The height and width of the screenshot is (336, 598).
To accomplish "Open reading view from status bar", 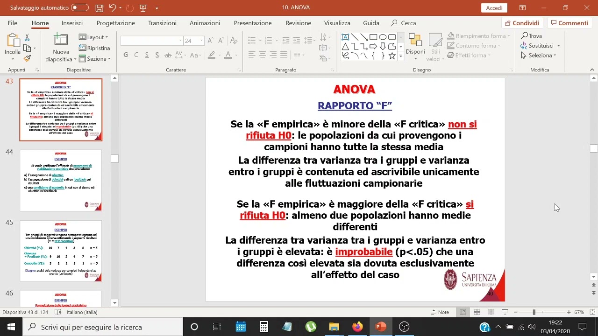I will pos(491,312).
